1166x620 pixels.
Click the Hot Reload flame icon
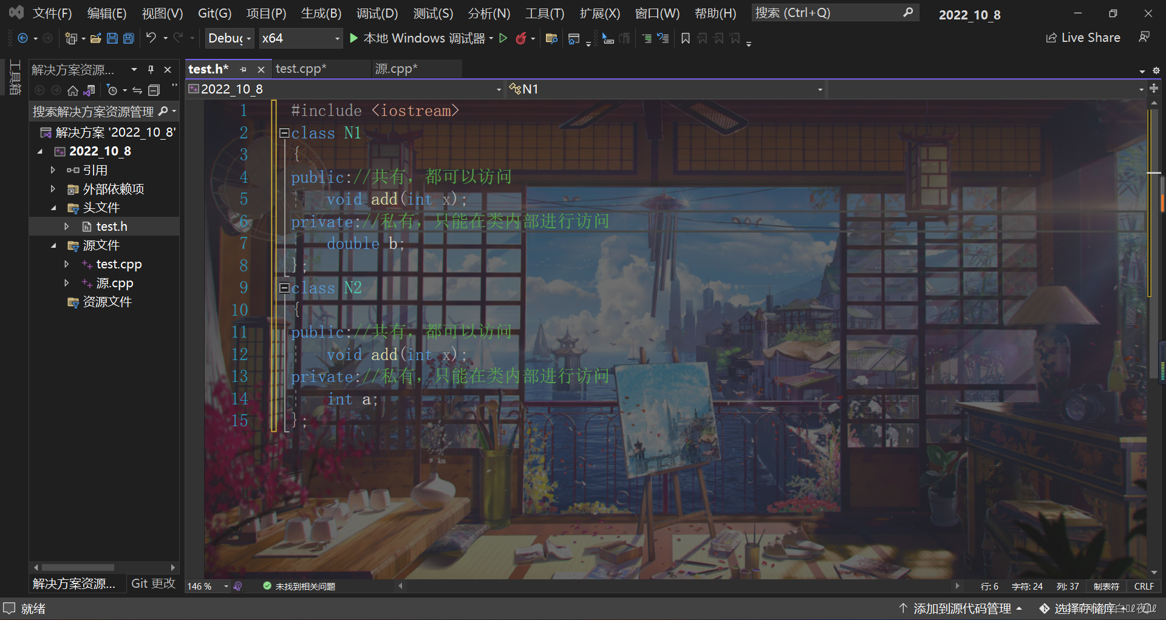tap(521, 38)
